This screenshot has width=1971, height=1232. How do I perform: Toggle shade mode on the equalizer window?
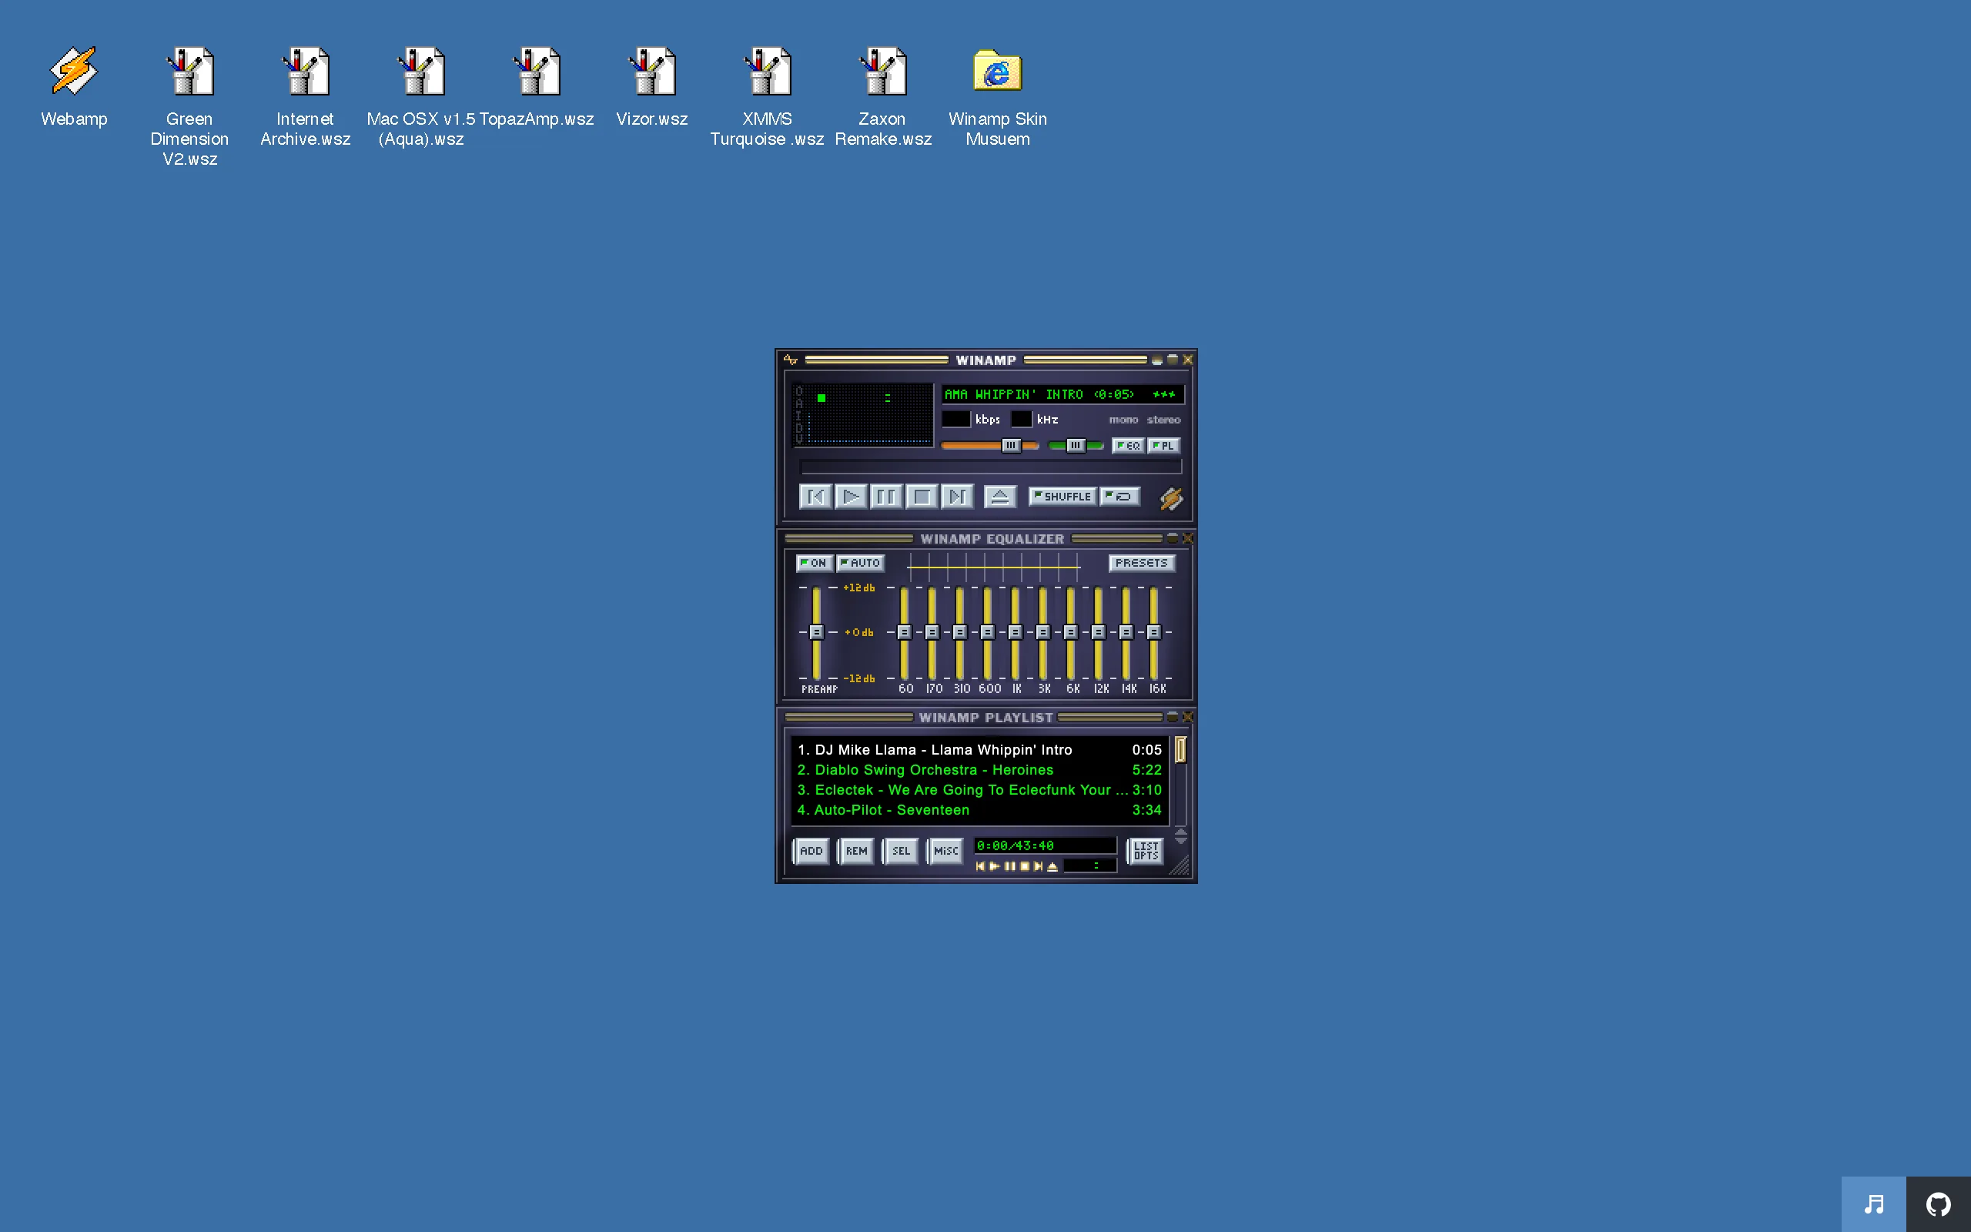coord(1172,537)
